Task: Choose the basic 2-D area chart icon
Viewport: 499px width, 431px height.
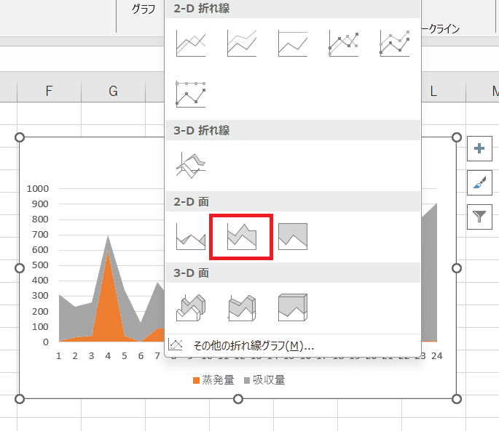Action: coord(191,237)
